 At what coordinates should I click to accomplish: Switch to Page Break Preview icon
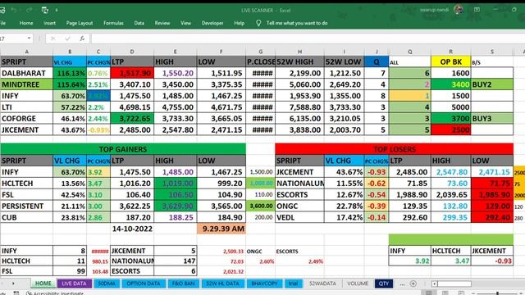tap(461, 293)
